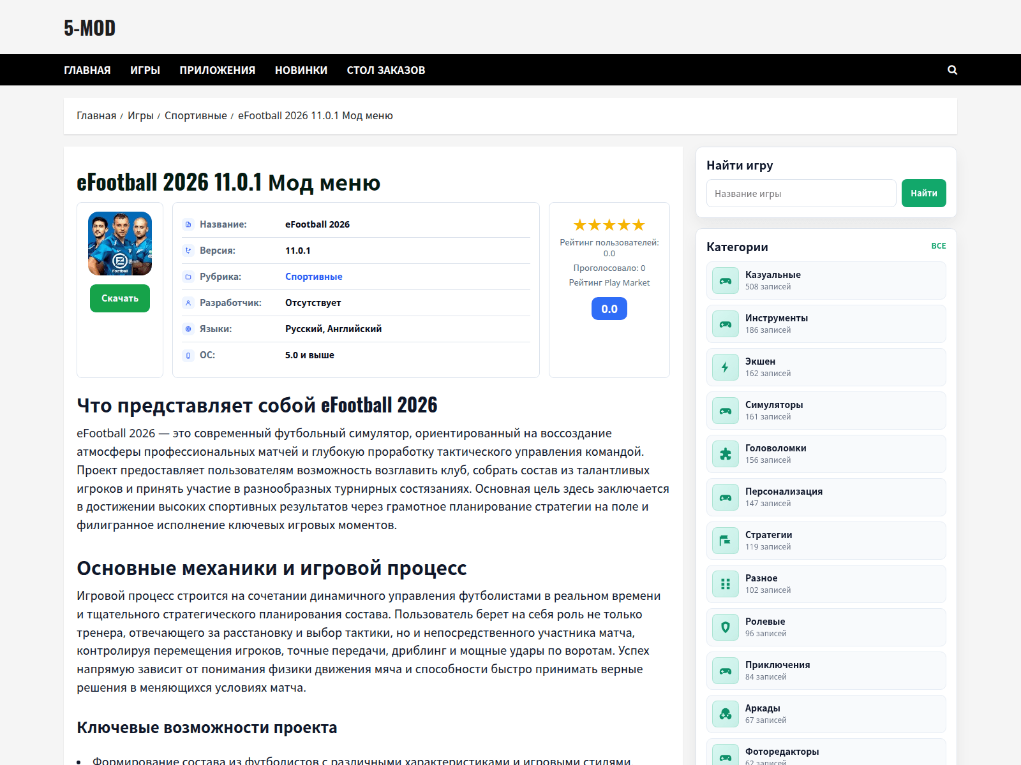Screen dimensions: 1021x765
Task: Click the globe icon beside Языки
Action: click(188, 329)
